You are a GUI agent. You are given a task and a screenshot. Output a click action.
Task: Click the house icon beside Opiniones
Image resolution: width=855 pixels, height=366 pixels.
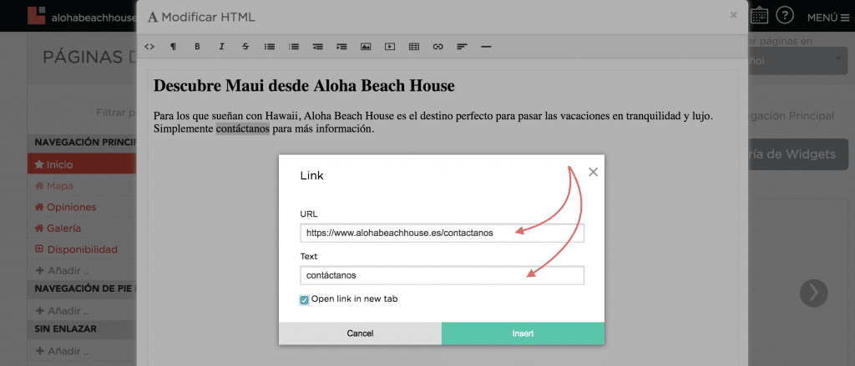pyautogui.click(x=39, y=207)
